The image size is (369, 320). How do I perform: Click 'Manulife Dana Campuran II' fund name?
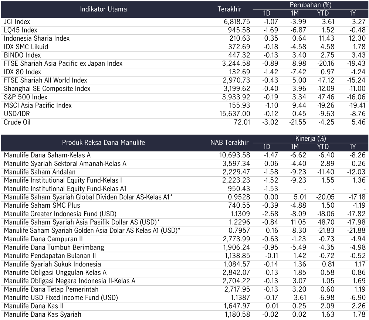[x=43, y=239]
